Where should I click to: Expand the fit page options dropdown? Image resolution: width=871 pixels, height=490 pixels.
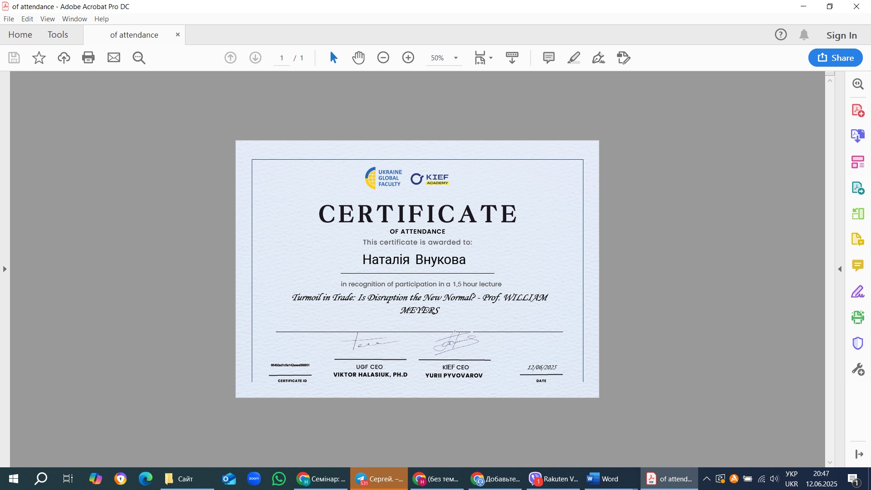coord(491,58)
